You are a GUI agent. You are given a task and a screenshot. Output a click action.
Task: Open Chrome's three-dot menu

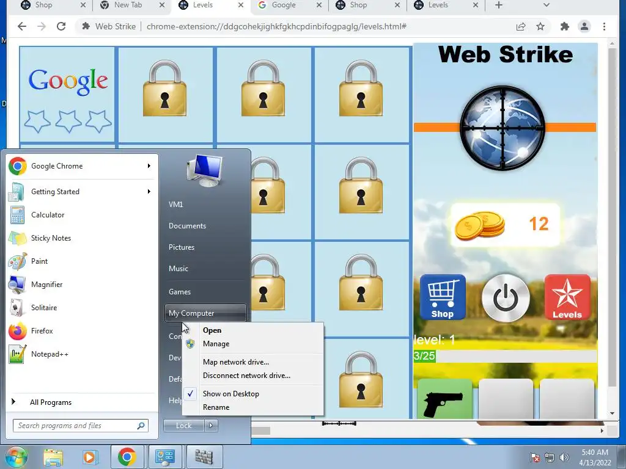click(604, 26)
